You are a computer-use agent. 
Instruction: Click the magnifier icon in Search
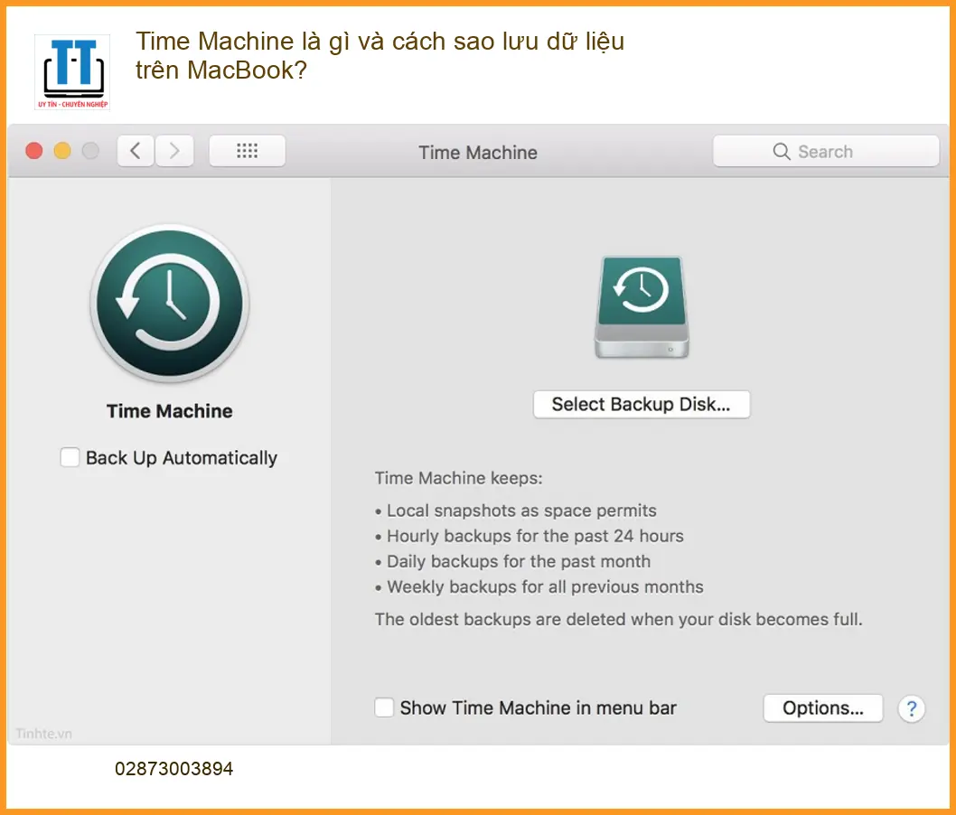tap(781, 151)
